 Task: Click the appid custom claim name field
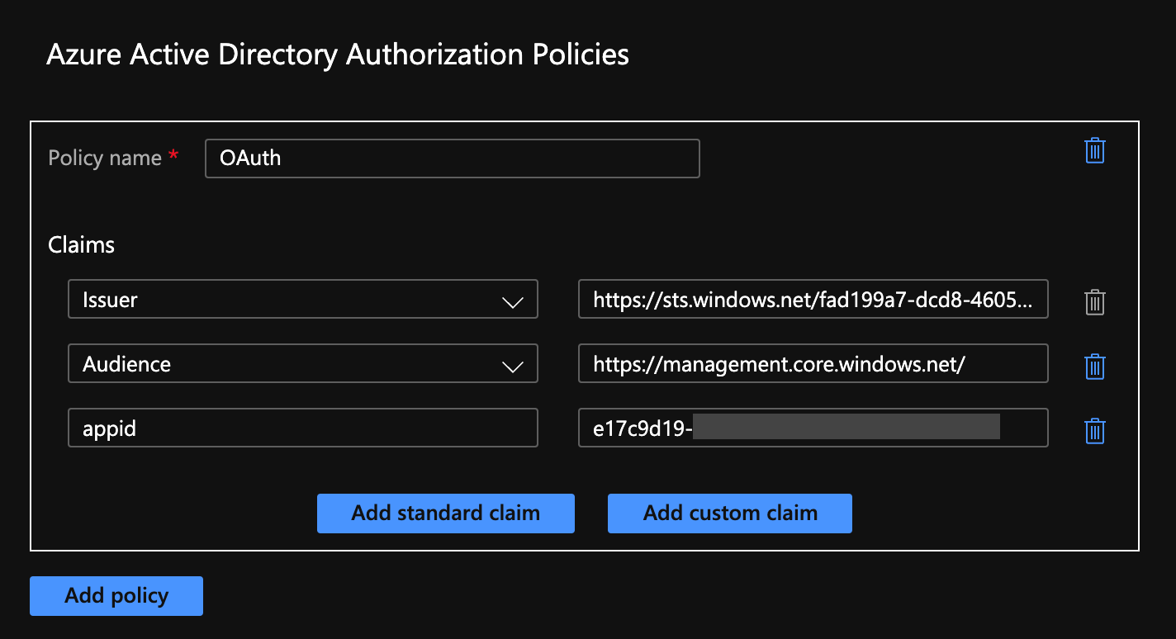(x=302, y=428)
